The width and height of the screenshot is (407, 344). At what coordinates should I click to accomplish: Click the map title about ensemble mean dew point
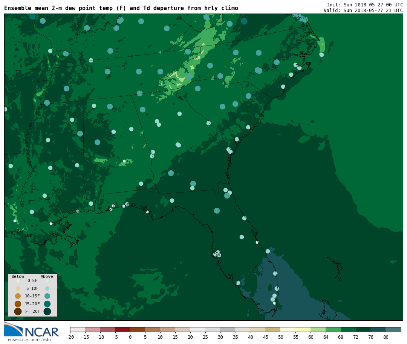[x=121, y=8]
